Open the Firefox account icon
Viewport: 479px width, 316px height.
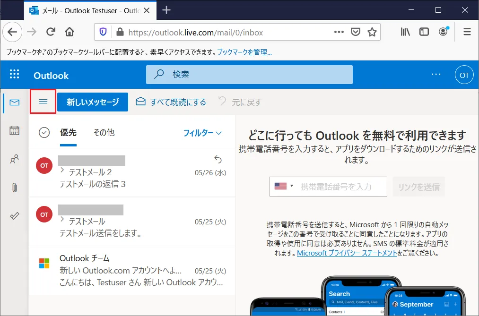443,32
